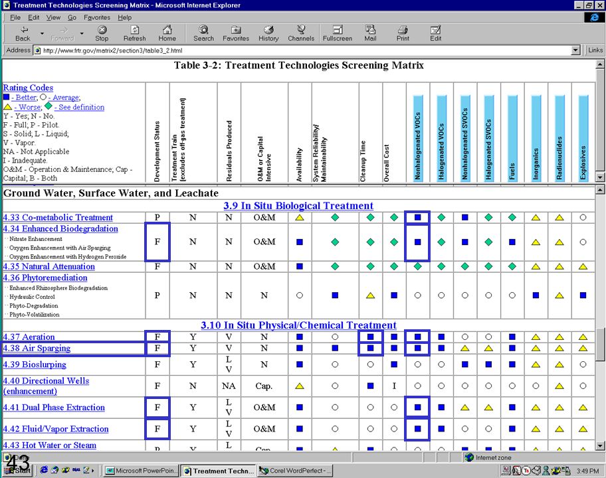Open the Search toolbar icon
The height and width of the screenshot is (478, 606).
[x=204, y=34]
